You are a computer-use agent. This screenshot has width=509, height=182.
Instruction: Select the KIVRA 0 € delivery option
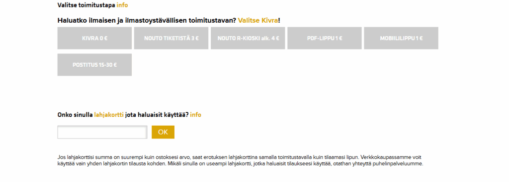(94, 38)
